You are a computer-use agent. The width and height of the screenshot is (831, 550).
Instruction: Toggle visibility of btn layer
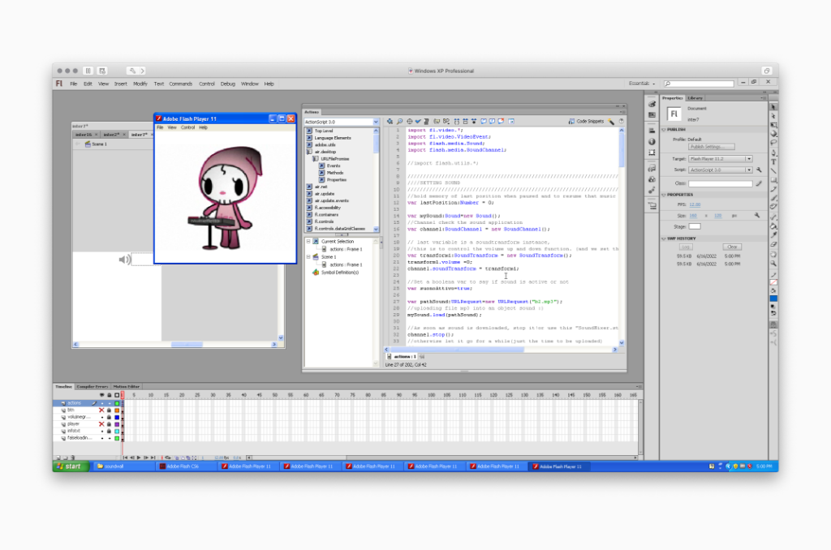(x=101, y=410)
